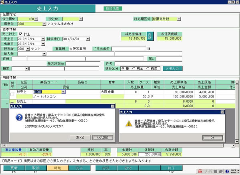This screenshot has height=175, width=240.
Task: Click the question mark icon in confirmation dialog
Action: 19,118
